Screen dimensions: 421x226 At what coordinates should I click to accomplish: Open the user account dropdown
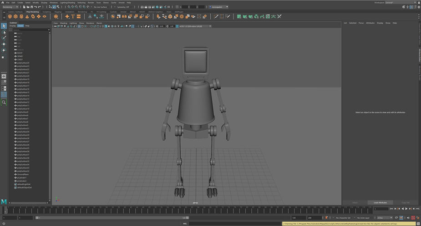click(x=218, y=7)
